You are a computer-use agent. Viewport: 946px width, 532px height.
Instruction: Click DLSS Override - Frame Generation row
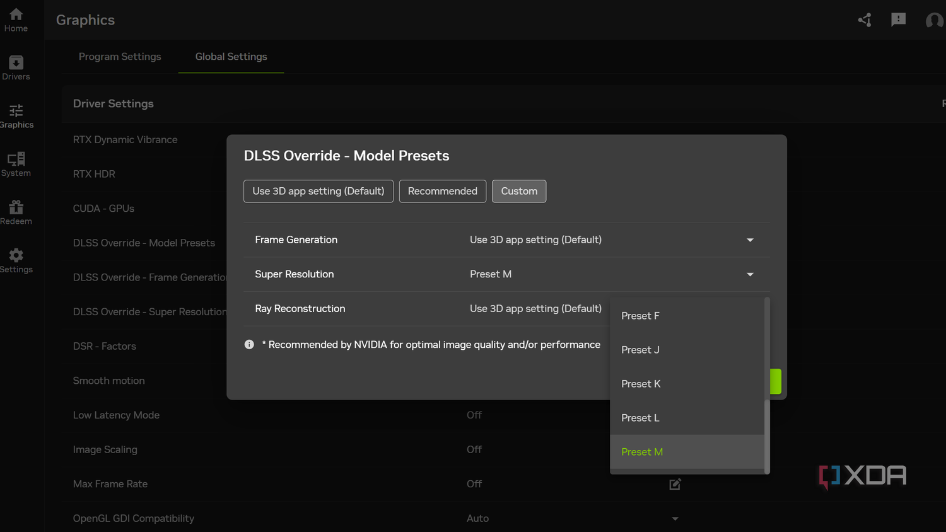tap(149, 277)
